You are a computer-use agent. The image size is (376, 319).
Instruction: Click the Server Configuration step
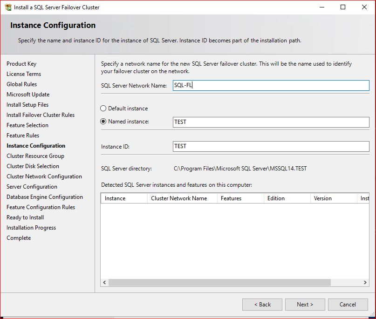point(32,187)
